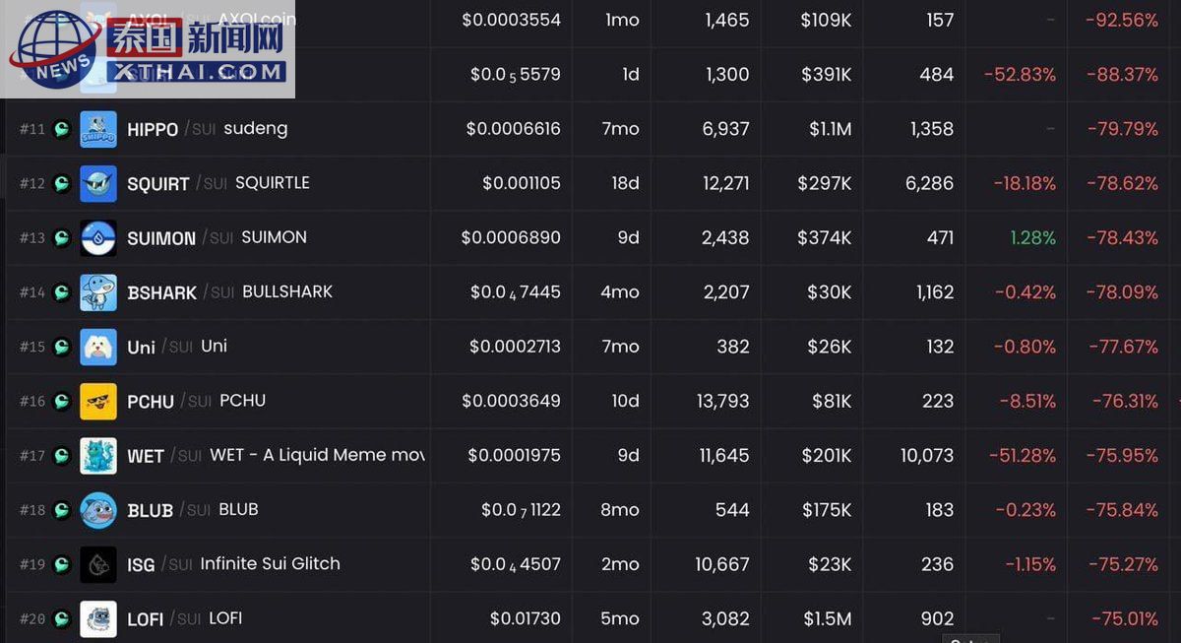Screen dimensions: 1181x643
Task: Click the WET blue cat token icon
Action: pyautogui.click(x=98, y=456)
